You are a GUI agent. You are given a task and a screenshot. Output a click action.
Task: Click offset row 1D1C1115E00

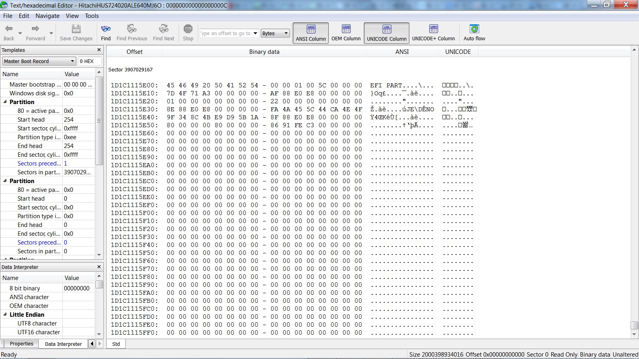pos(134,85)
